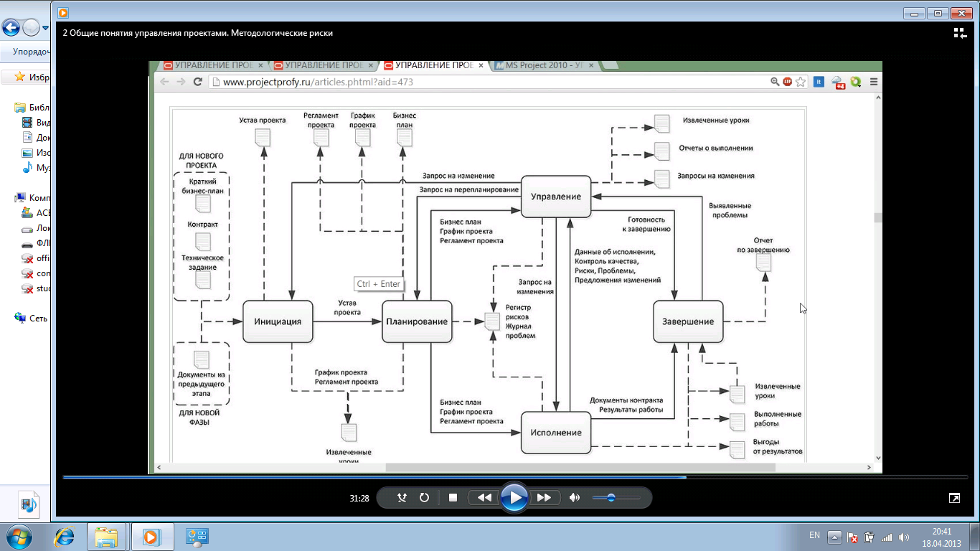Open disconnected network drive offi
980x551 pixels.
(x=28, y=258)
